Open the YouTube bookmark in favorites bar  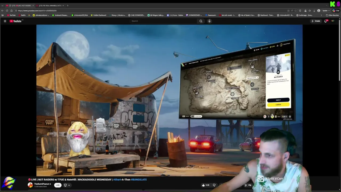coord(11,15)
